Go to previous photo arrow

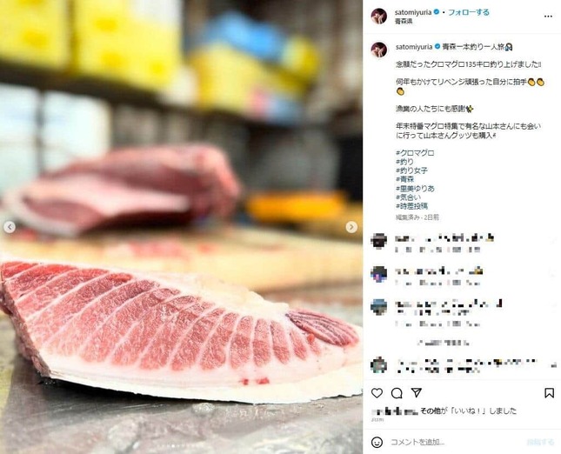pyautogui.click(x=10, y=227)
